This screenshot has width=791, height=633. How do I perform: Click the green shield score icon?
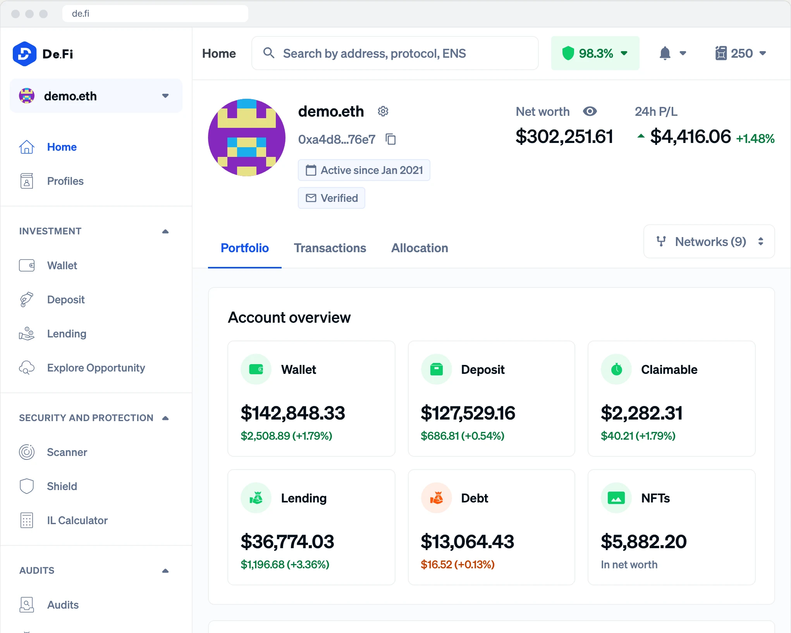[x=568, y=53]
